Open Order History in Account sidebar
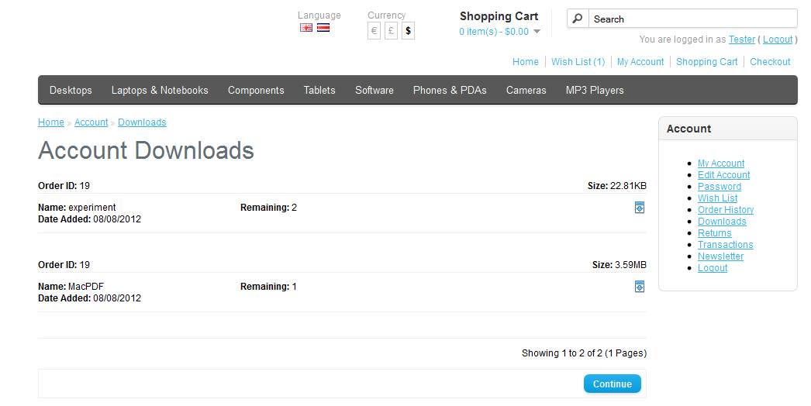811x406 pixels. click(725, 210)
